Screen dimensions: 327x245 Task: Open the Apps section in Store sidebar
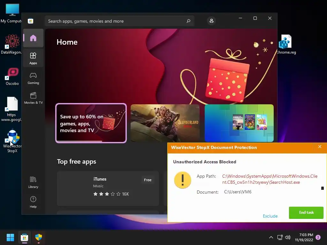33,58
